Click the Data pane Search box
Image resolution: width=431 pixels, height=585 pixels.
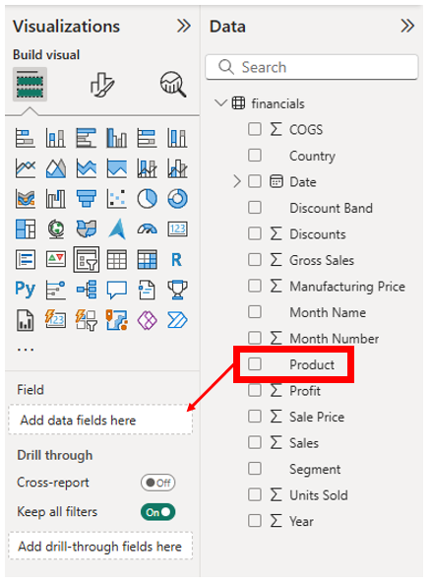(x=312, y=67)
